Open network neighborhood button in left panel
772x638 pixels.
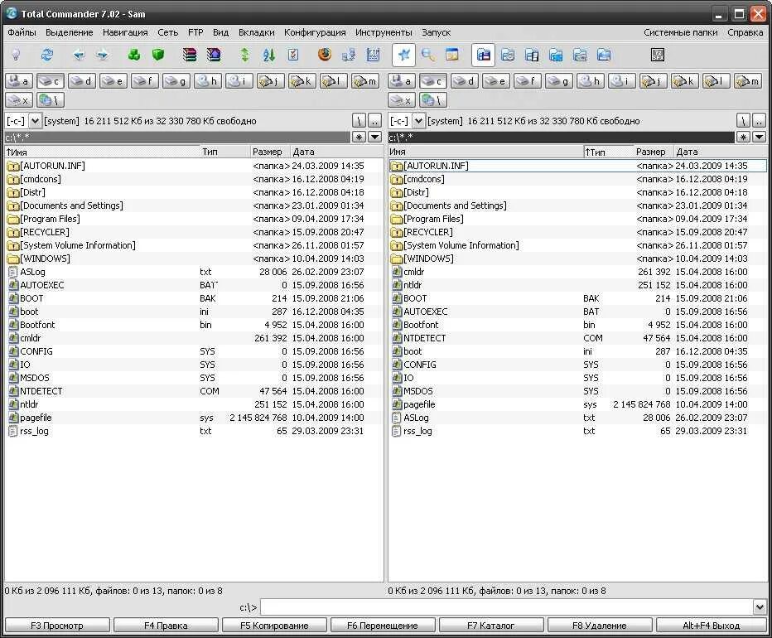point(51,100)
